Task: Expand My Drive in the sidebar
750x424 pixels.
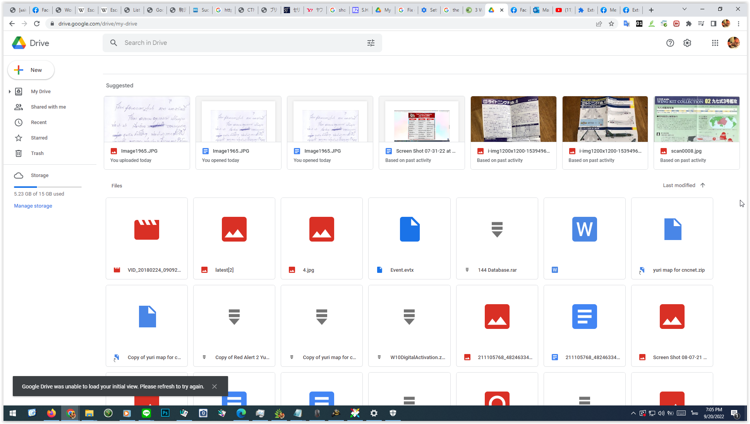Action: tap(10, 91)
